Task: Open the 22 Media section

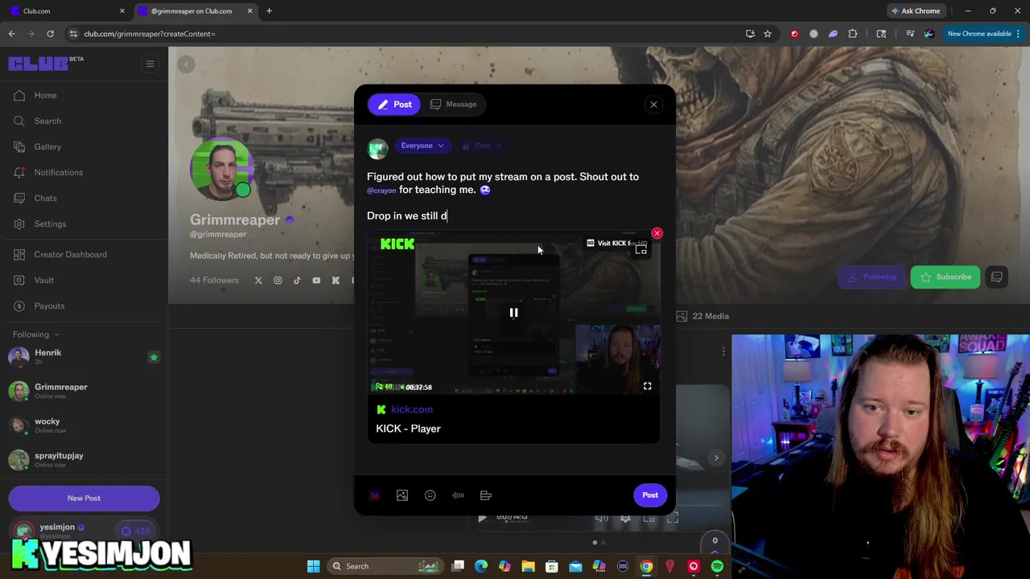Action: (702, 316)
